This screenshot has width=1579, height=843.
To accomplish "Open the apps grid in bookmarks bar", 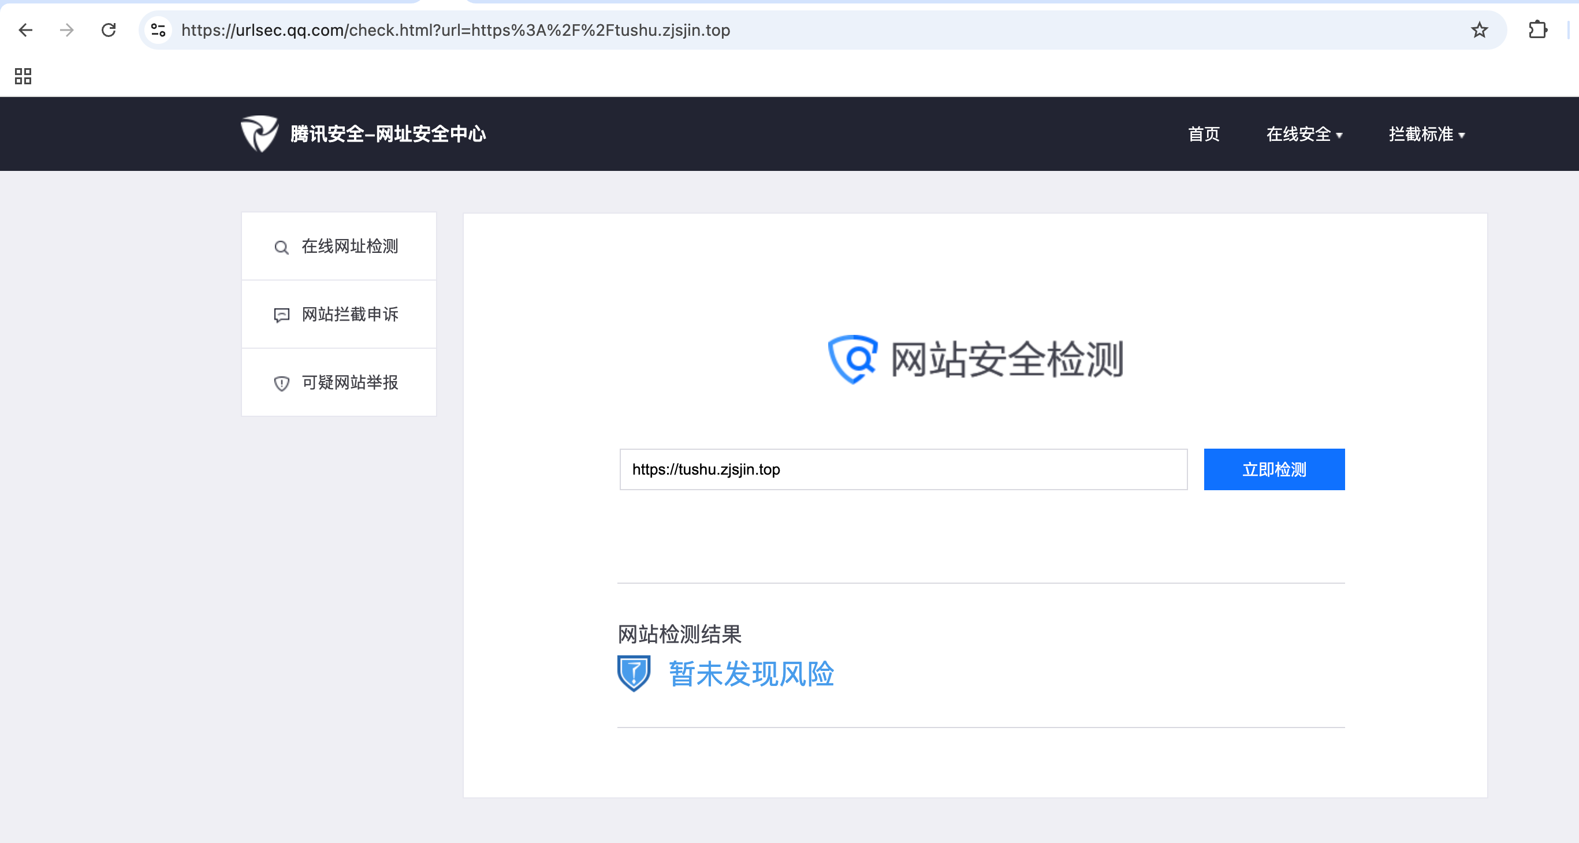I will pos(23,76).
